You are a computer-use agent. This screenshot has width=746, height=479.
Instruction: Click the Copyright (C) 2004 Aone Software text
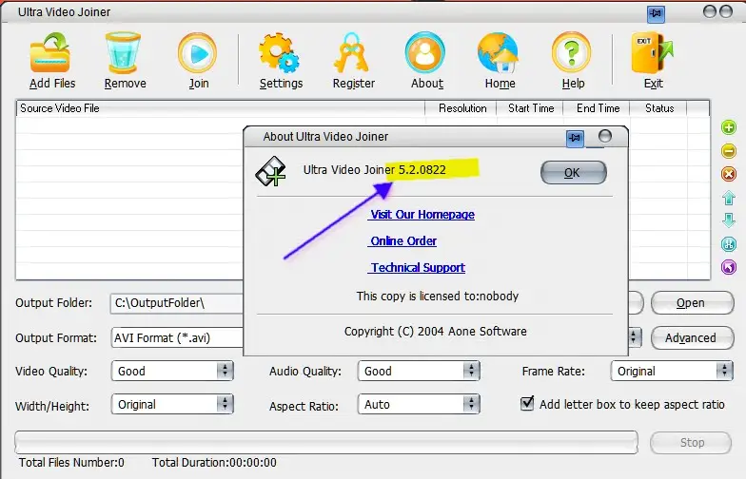click(x=436, y=331)
